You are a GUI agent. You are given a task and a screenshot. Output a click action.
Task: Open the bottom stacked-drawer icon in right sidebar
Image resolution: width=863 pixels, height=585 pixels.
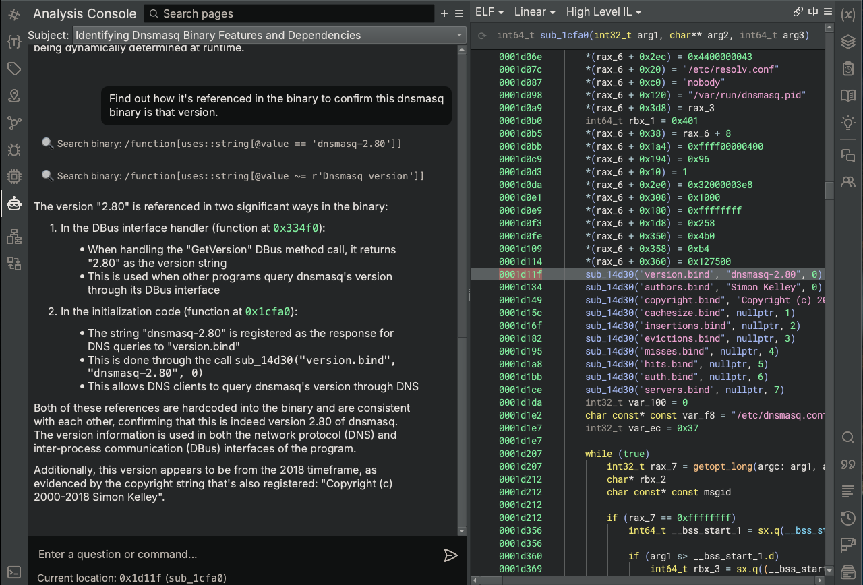click(x=848, y=572)
